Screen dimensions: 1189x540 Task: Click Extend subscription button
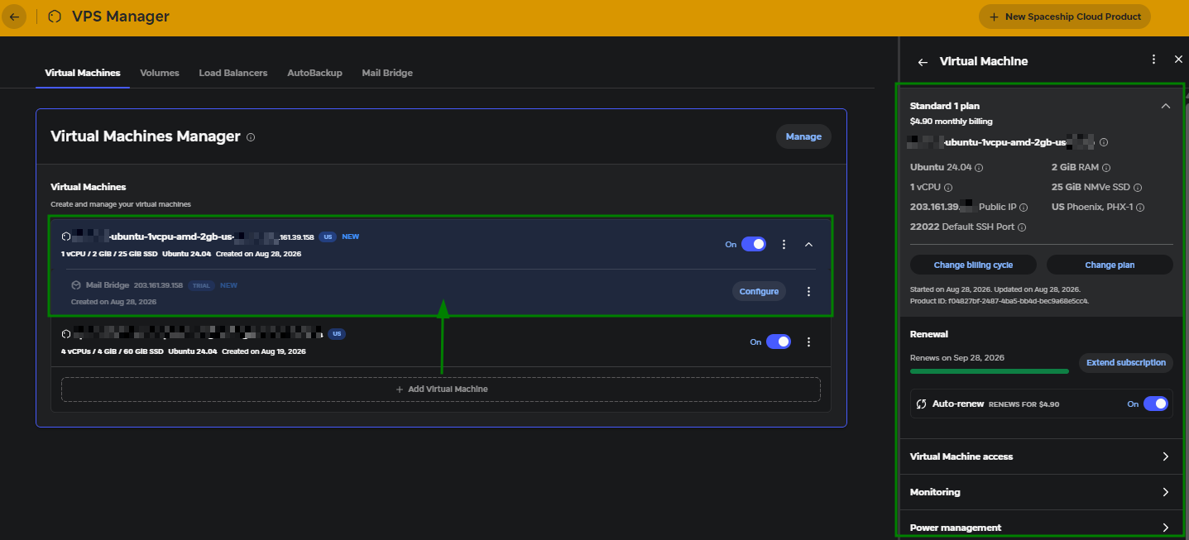click(1126, 362)
